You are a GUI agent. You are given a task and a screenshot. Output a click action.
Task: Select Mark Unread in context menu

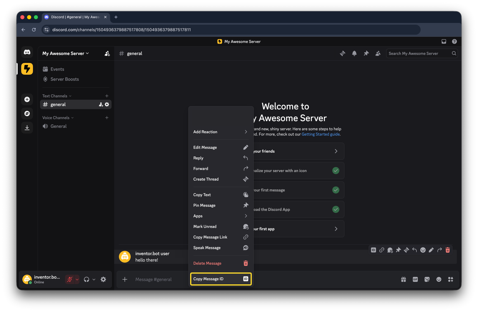pyautogui.click(x=221, y=226)
